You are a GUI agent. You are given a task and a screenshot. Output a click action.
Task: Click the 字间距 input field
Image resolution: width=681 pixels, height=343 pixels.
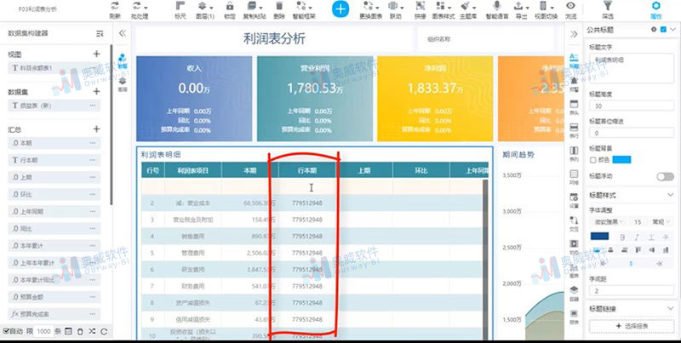(x=632, y=291)
